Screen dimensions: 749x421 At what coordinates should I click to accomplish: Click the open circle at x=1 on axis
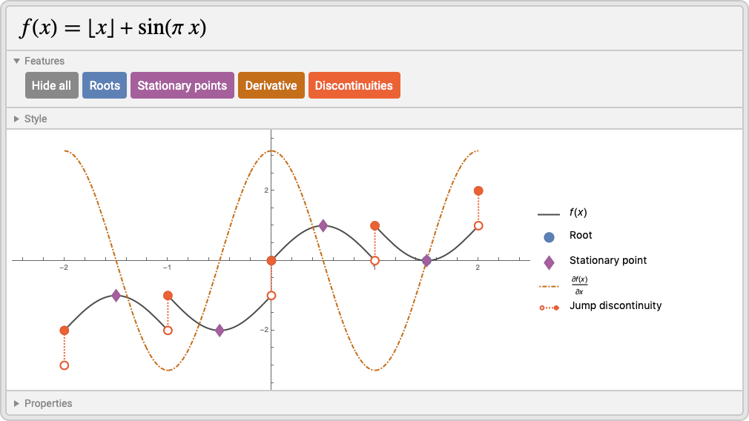point(375,261)
